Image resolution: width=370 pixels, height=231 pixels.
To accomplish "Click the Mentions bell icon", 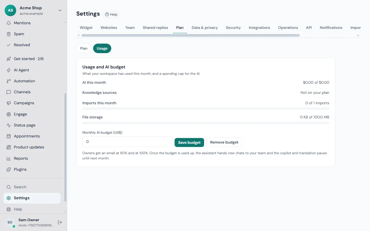I will point(9,23).
